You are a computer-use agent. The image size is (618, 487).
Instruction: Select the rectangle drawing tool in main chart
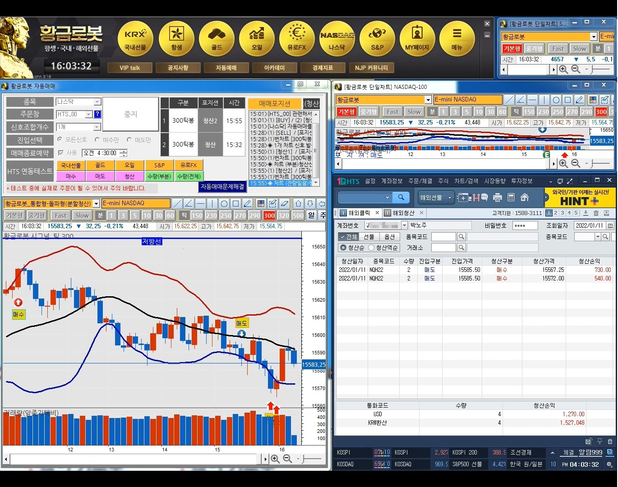click(235, 203)
